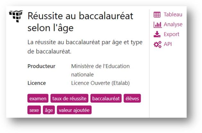Open the "Réussite au baccalauréat selon l'âge" title
The width and height of the screenshot is (202, 133).
pyautogui.click(x=80, y=21)
